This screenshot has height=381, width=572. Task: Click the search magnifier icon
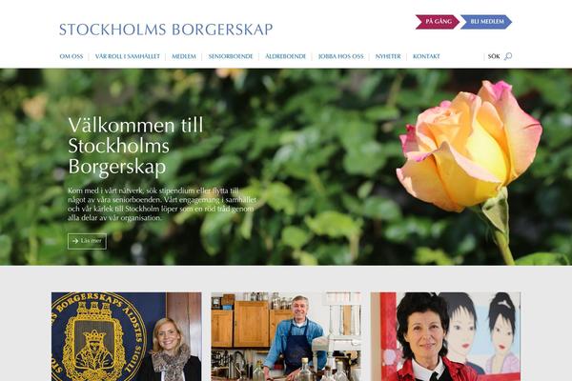[508, 56]
